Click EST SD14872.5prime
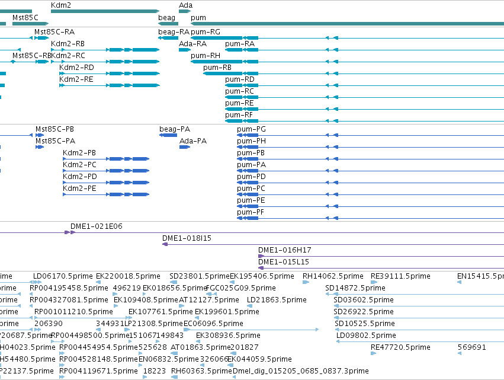Screen dimensions: 504x380 coord(355,288)
